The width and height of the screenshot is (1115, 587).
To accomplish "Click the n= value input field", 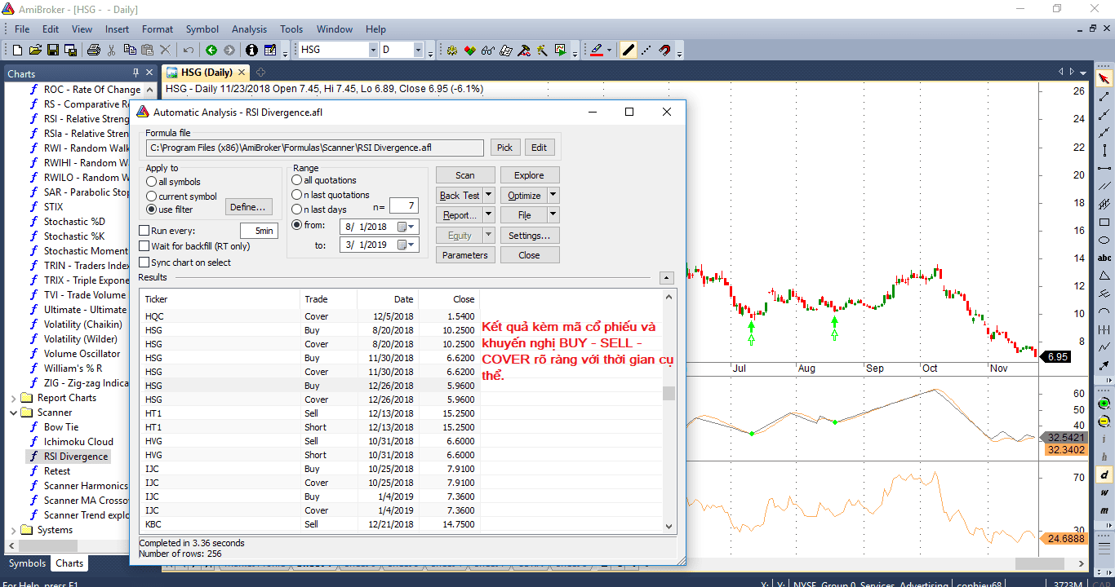I will pos(404,207).
